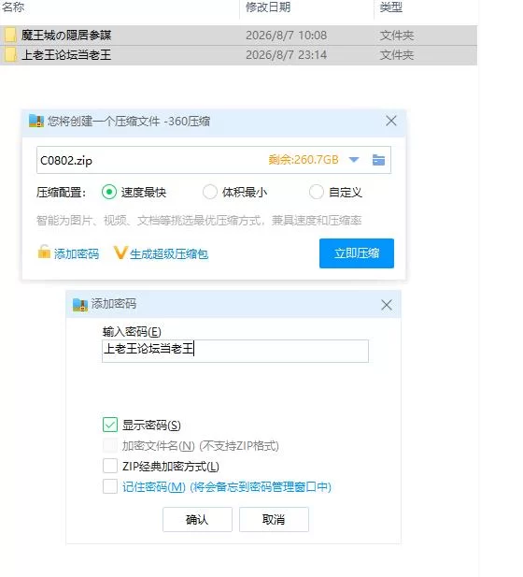
Task: Select the 上老王论坛当老王 folder icon
Action: [x=10, y=54]
